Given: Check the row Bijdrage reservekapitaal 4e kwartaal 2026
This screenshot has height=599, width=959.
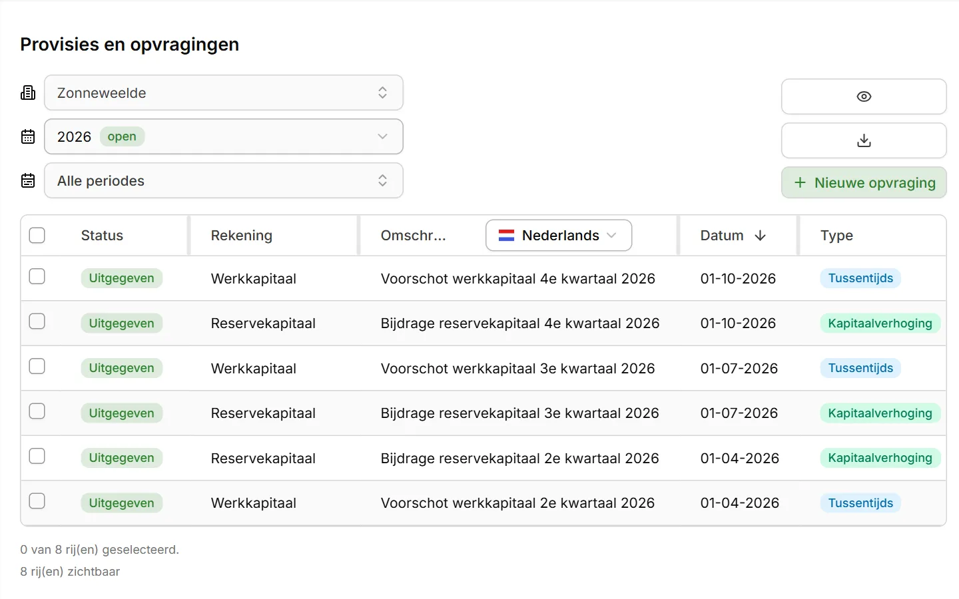Looking at the screenshot, I should click(37, 321).
